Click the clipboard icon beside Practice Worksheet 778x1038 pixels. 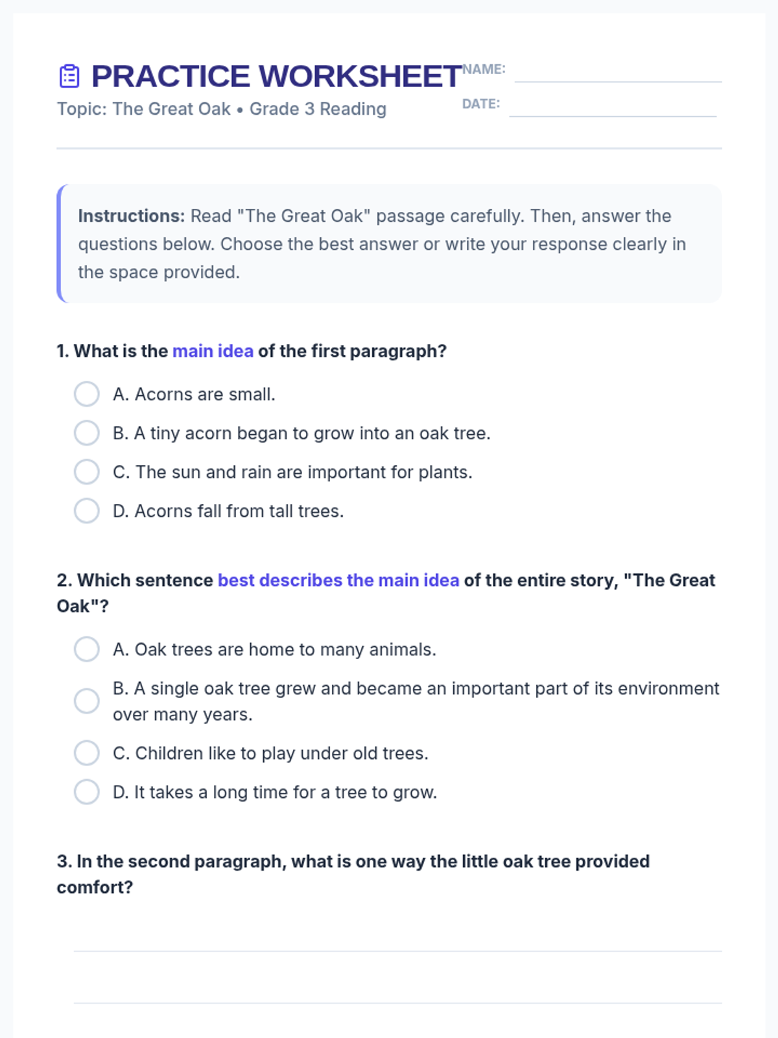69,76
